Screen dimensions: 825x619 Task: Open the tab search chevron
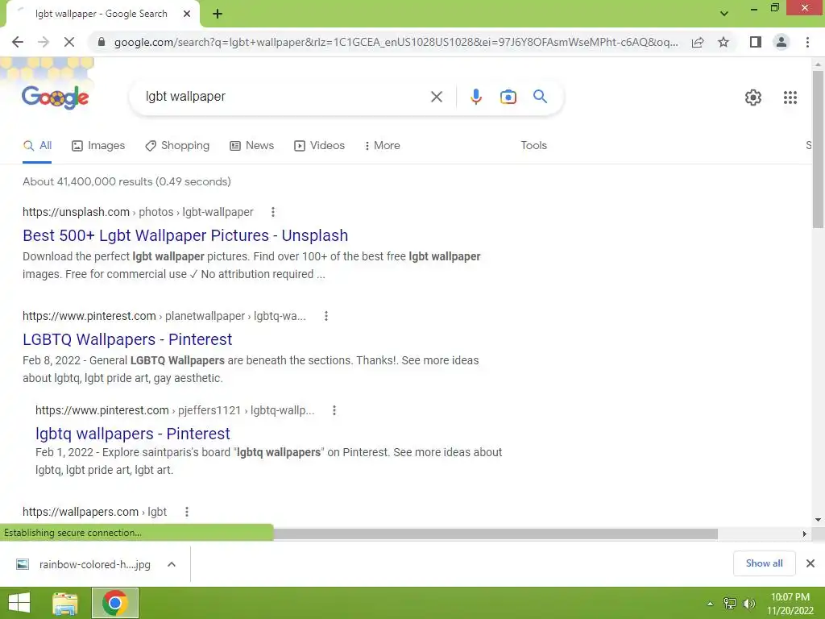(724, 14)
